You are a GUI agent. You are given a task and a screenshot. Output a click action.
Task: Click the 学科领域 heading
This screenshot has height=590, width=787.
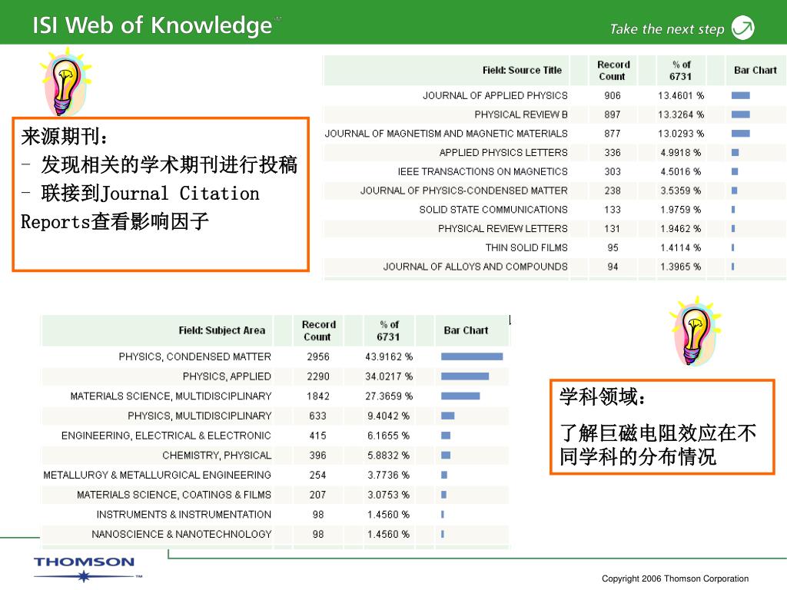(603, 397)
